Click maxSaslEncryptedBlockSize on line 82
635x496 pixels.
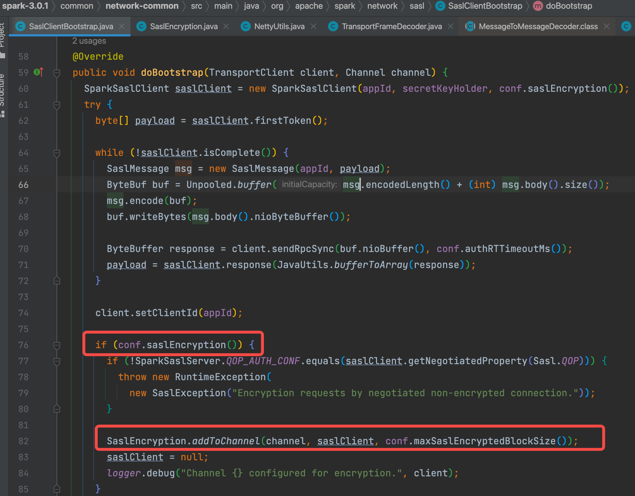485,441
